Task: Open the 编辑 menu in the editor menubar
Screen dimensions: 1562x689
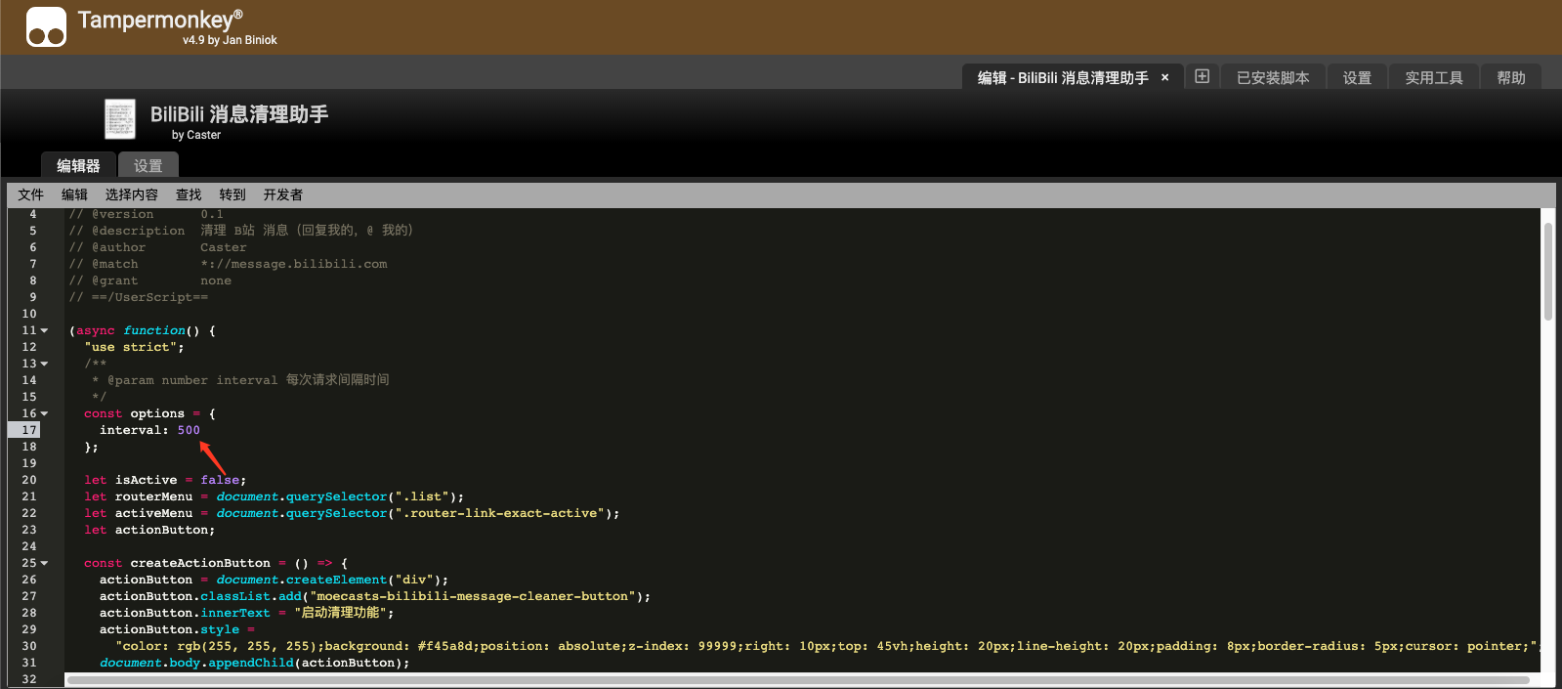Action: tap(74, 194)
